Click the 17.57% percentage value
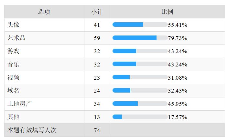The image size is (228, 140). click(178, 117)
